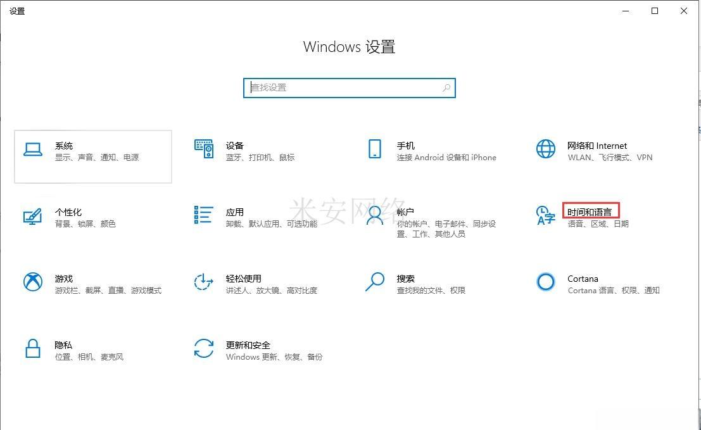Click the 查找我的文件、权限 description
This screenshot has width=701, height=430.
(x=431, y=291)
